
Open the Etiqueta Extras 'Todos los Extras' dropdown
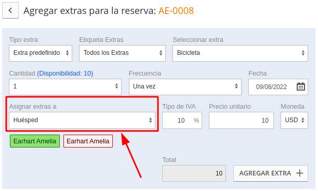click(122, 53)
